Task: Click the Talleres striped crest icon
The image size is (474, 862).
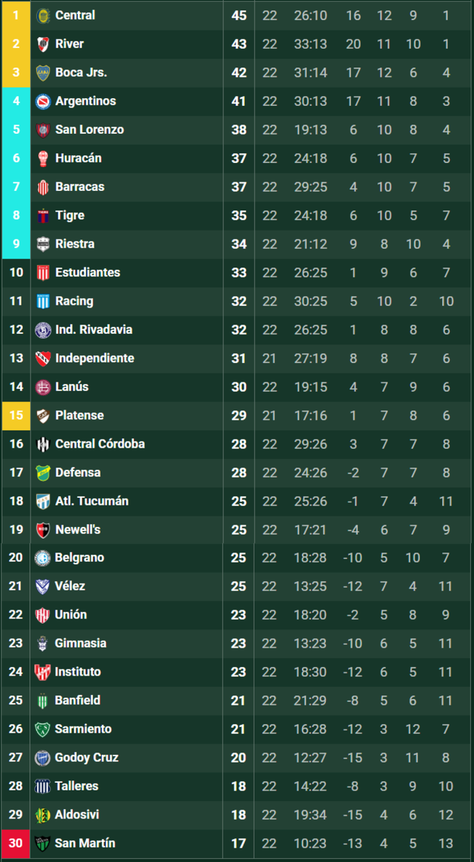Action: pyautogui.click(x=43, y=786)
